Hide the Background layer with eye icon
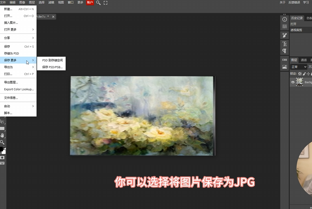Image resolution: width=312 pixels, height=209 pixels. pyautogui.click(x=293, y=82)
